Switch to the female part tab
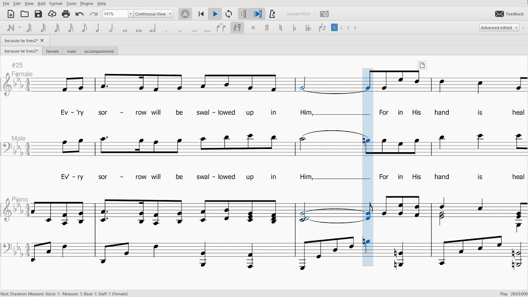Image resolution: width=528 pixels, height=297 pixels. (52, 51)
